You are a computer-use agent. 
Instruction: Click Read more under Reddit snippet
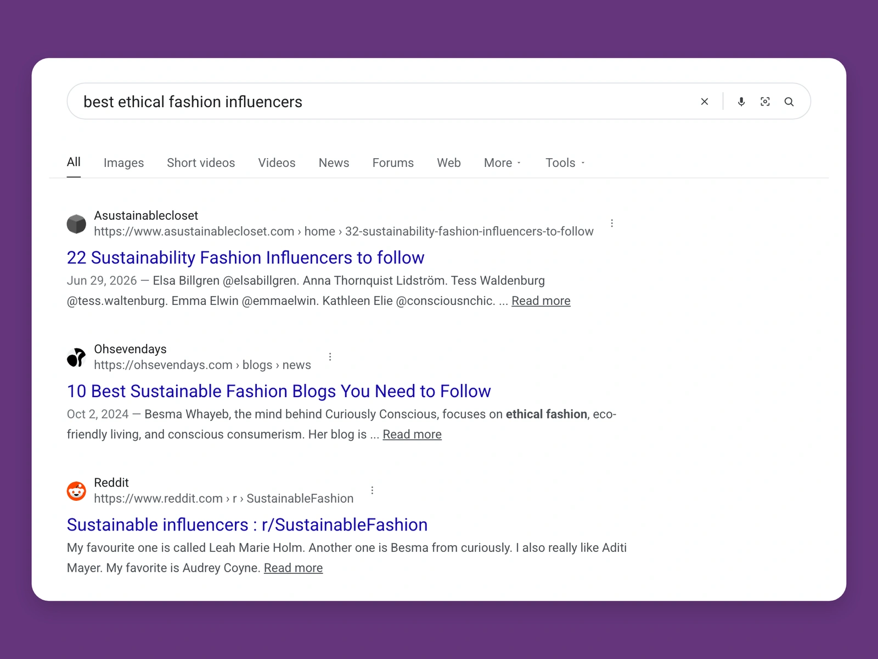(x=293, y=568)
